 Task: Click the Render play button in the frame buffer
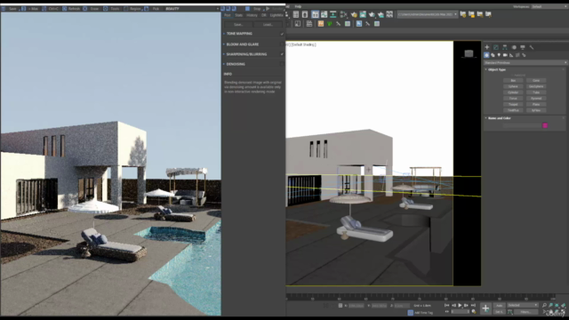(275, 8)
